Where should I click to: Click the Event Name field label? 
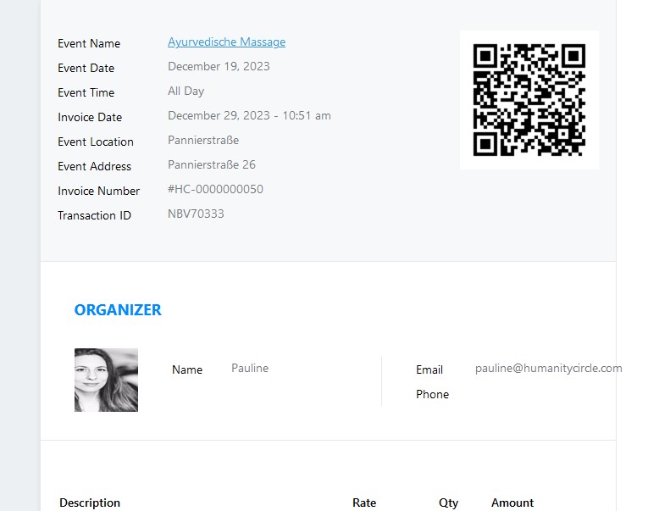click(89, 43)
